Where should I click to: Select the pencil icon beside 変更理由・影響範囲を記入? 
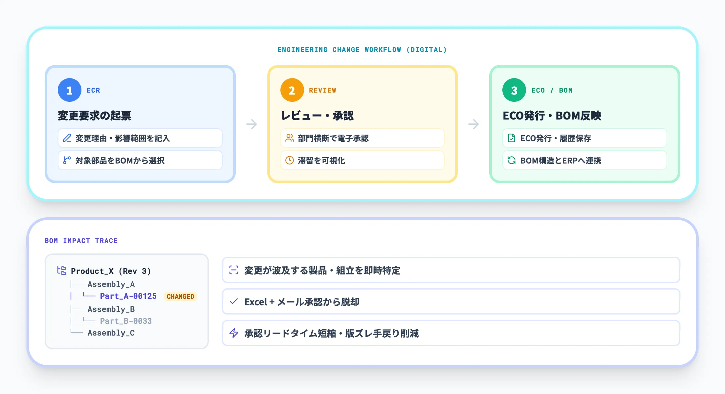pos(67,138)
